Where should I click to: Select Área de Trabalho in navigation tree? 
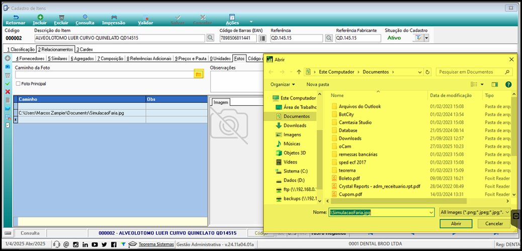295,107
